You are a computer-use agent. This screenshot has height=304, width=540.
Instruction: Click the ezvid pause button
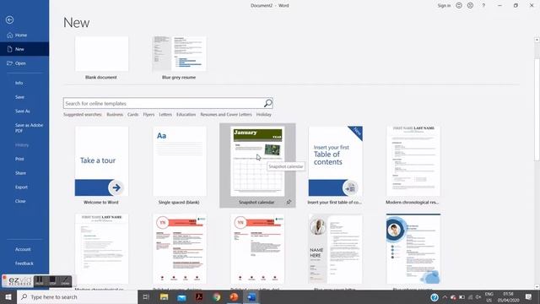[40, 281]
